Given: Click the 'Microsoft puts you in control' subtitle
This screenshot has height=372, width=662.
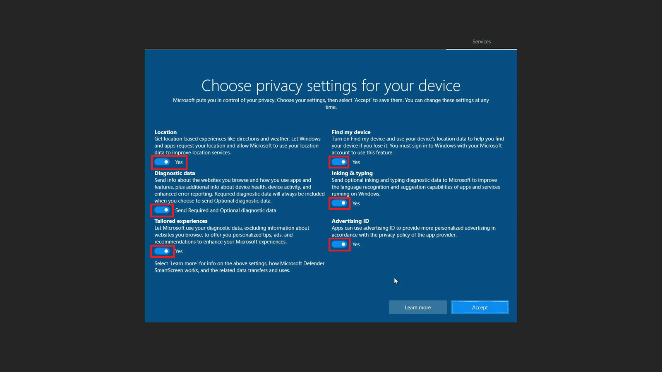Looking at the screenshot, I should (x=331, y=104).
